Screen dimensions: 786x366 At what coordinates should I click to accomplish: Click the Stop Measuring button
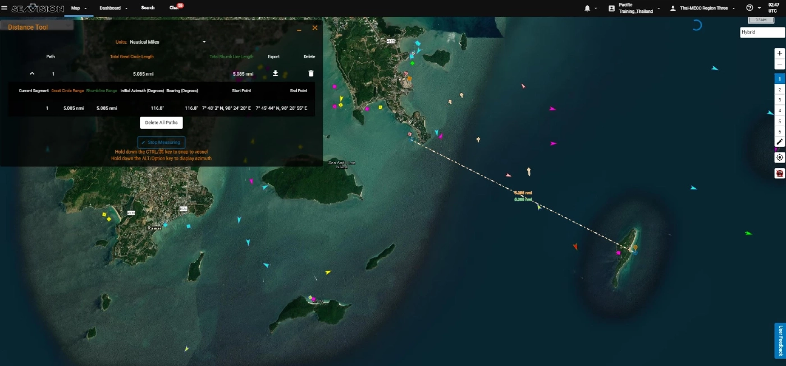click(x=161, y=142)
